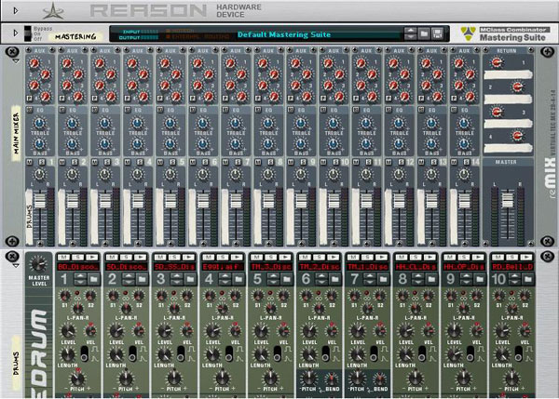Browse sample for Redrum channel 10

[528, 279]
